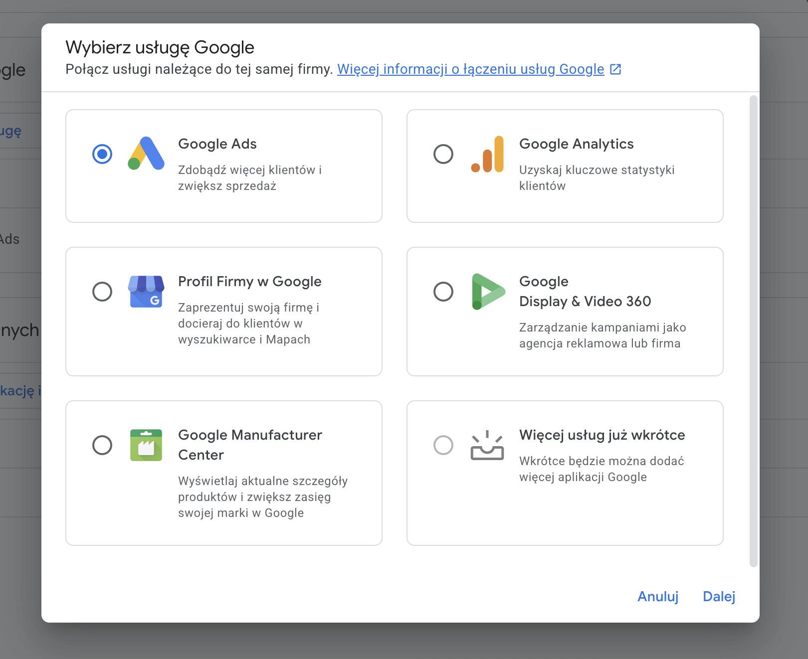Click 'Zaprezentuj swoją firmę' description text

coord(248,324)
